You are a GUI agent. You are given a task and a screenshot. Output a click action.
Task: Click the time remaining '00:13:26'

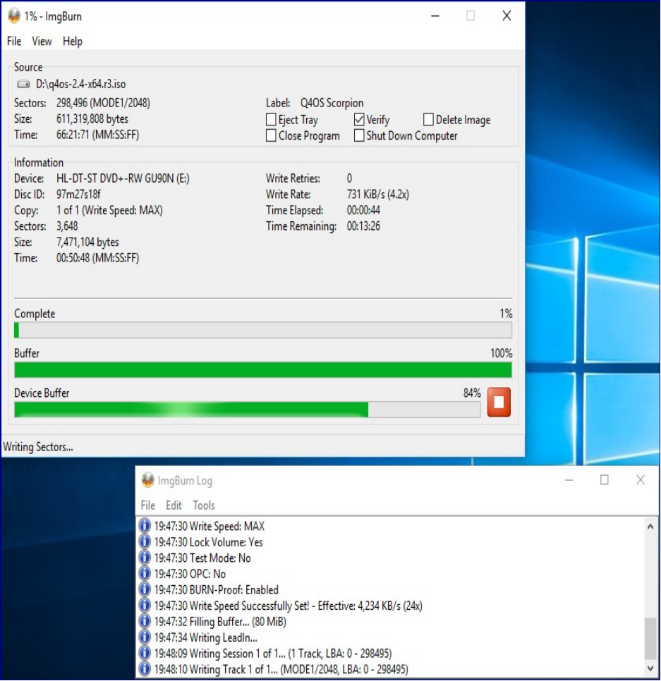coord(363,226)
